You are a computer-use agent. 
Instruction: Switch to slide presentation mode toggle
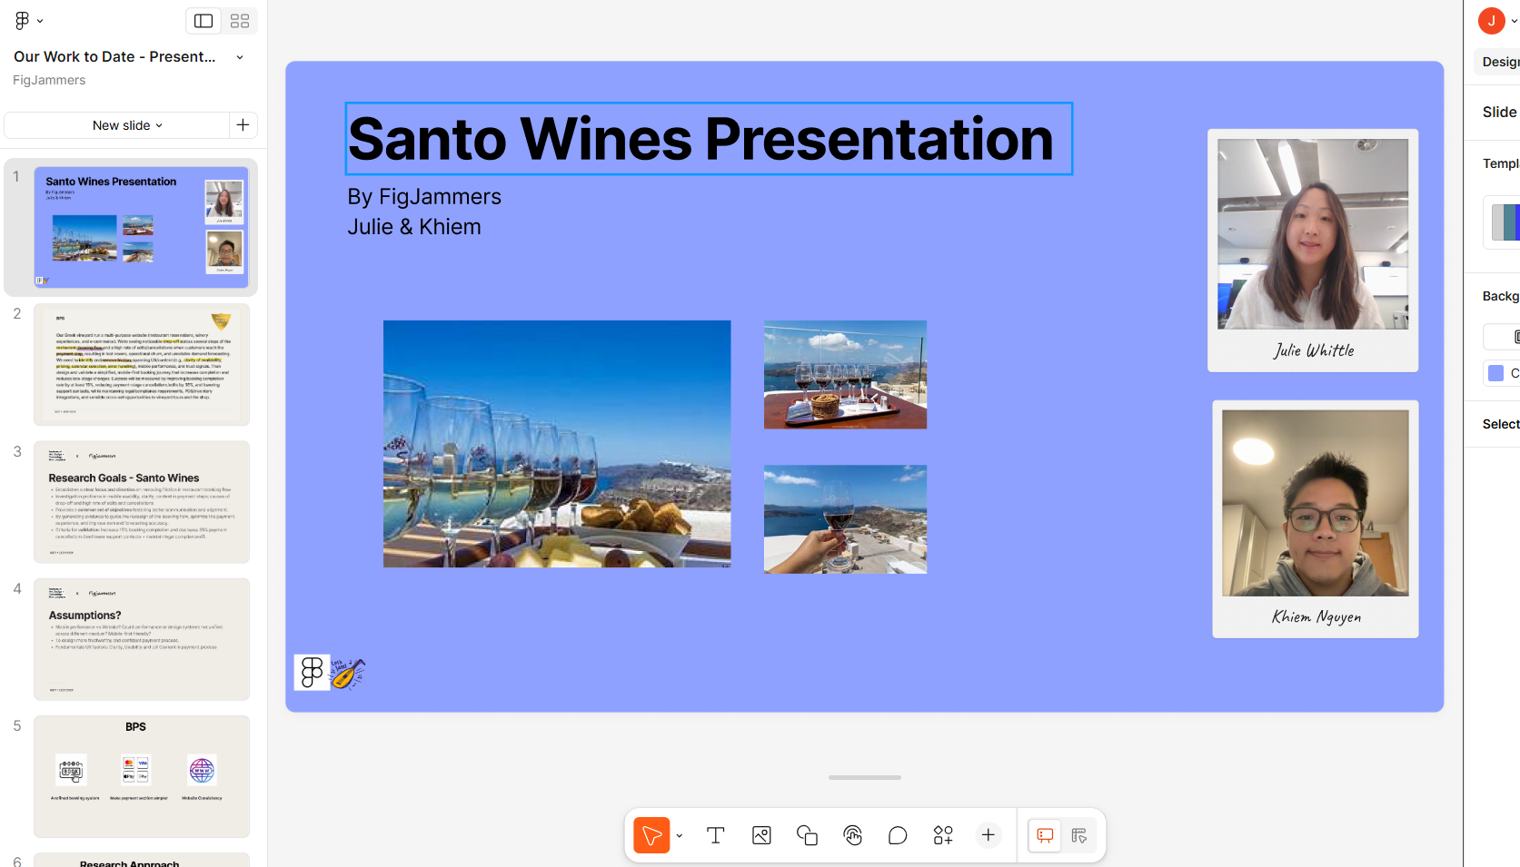[x=1045, y=835]
